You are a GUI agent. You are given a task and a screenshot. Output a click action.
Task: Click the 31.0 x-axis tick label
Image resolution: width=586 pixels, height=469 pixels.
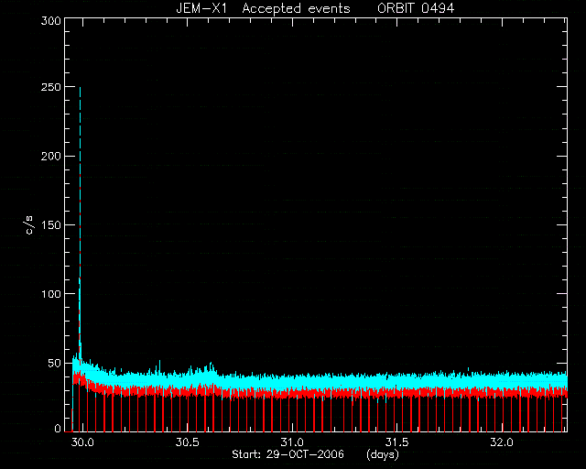(x=292, y=442)
